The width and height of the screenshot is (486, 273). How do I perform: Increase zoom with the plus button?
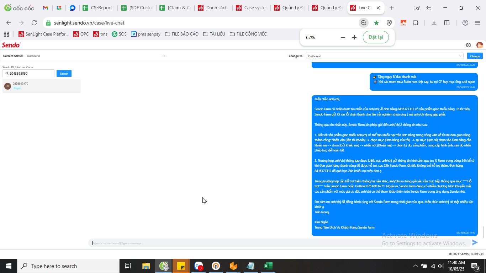click(354, 37)
